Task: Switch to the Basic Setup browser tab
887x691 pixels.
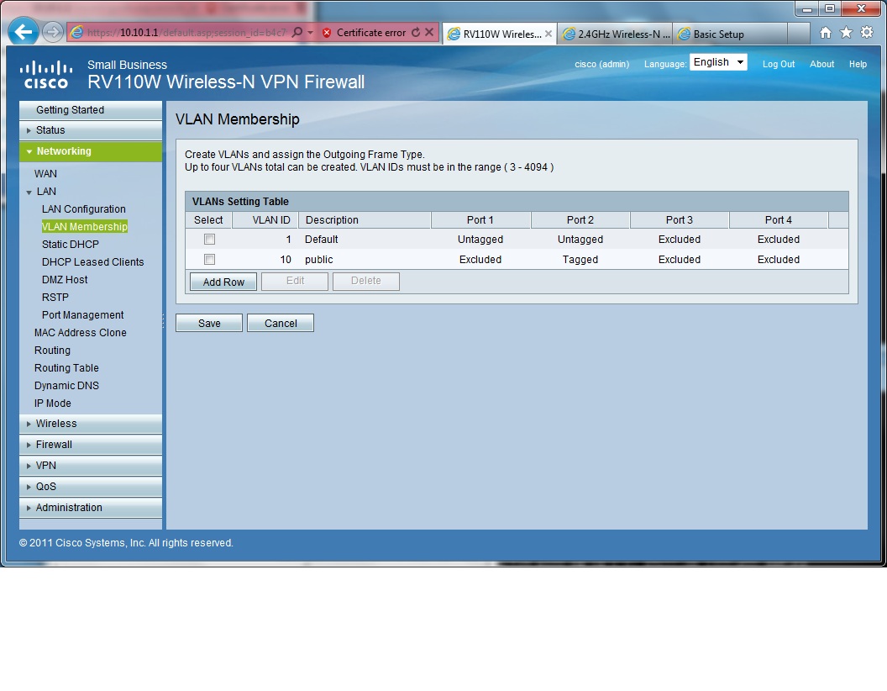Action: [730, 34]
